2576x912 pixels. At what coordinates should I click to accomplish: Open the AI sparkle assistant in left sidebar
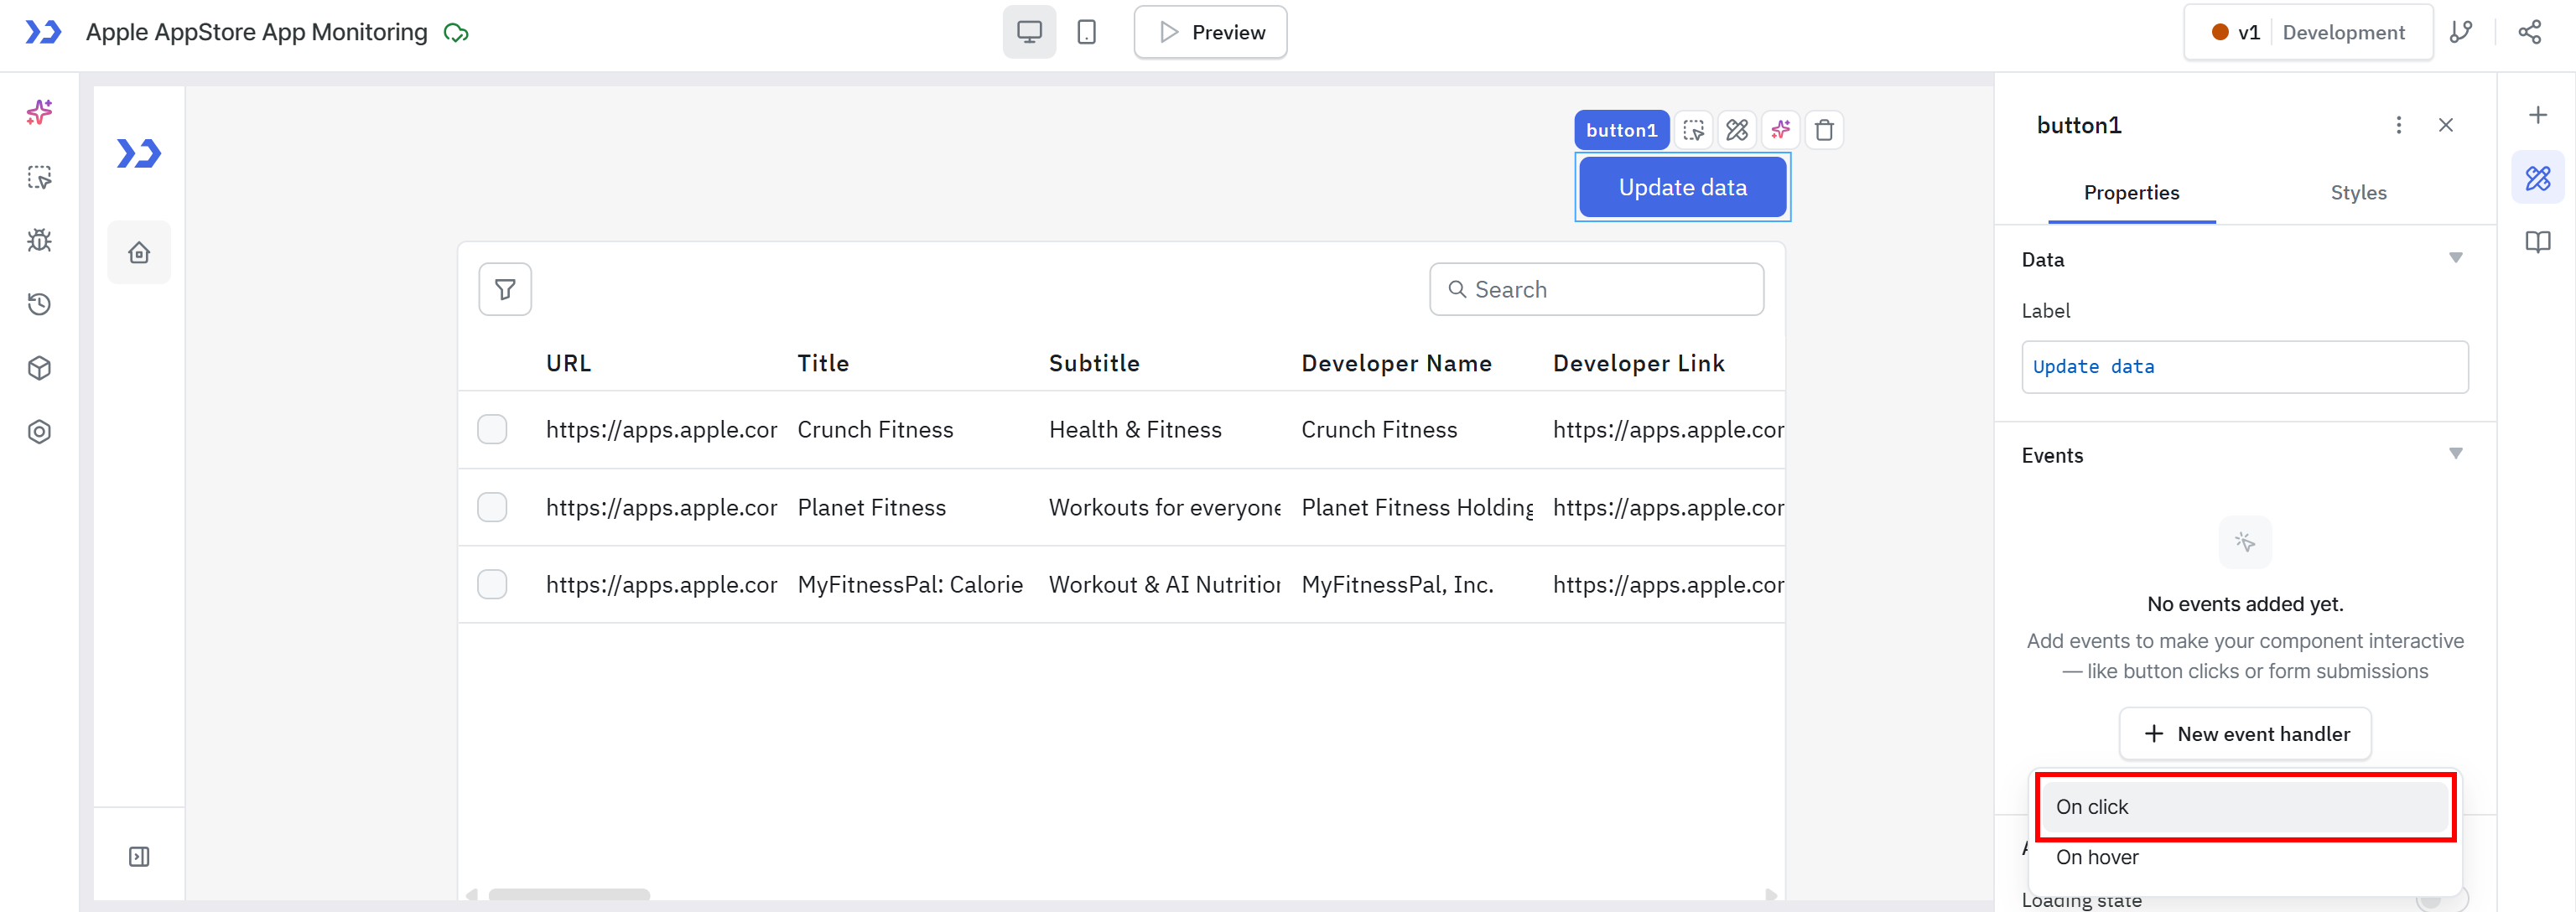coord(39,112)
